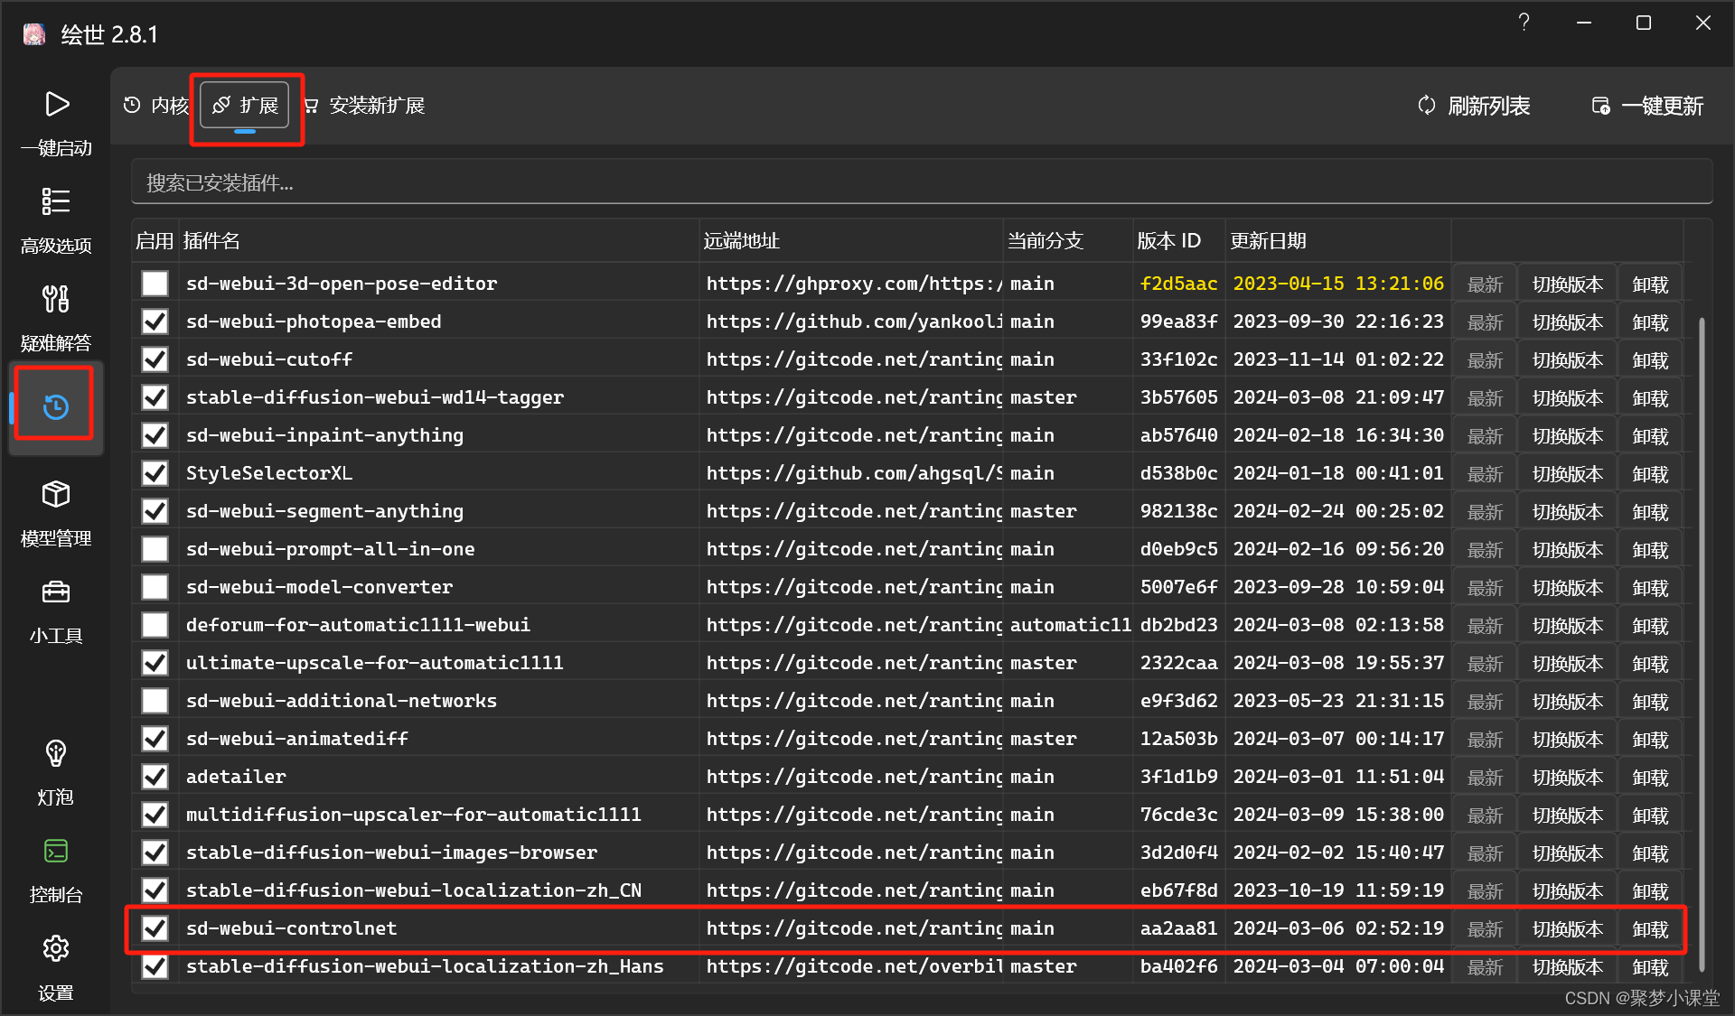Open 疑难解答 tools icon in sidebar

[x=56, y=298]
